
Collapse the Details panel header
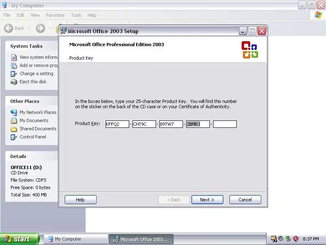pyautogui.click(x=32, y=156)
